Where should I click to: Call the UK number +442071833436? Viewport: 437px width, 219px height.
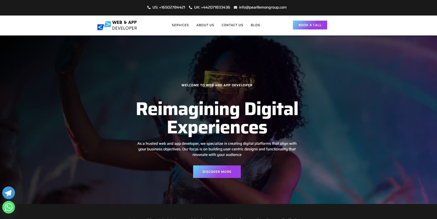pos(212,7)
